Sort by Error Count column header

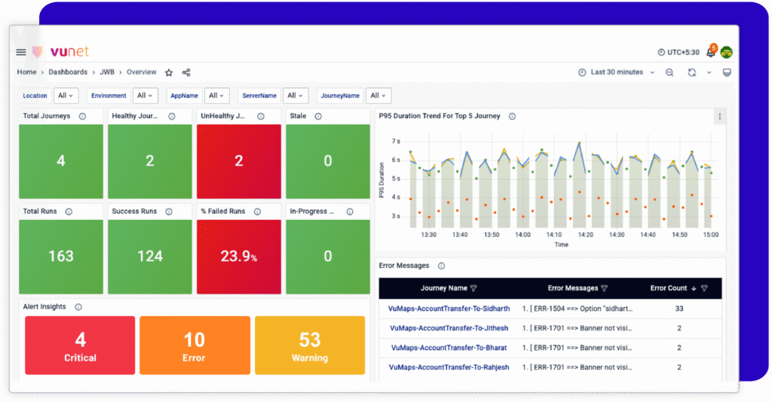click(669, 288)
